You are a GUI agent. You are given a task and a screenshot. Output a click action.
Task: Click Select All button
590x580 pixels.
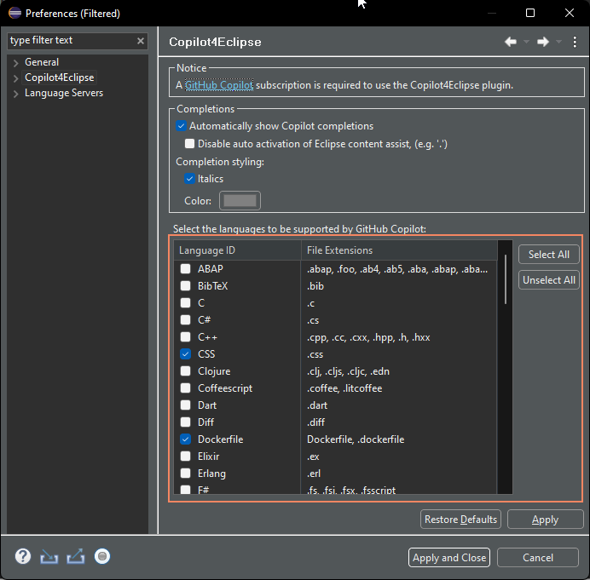548,255
